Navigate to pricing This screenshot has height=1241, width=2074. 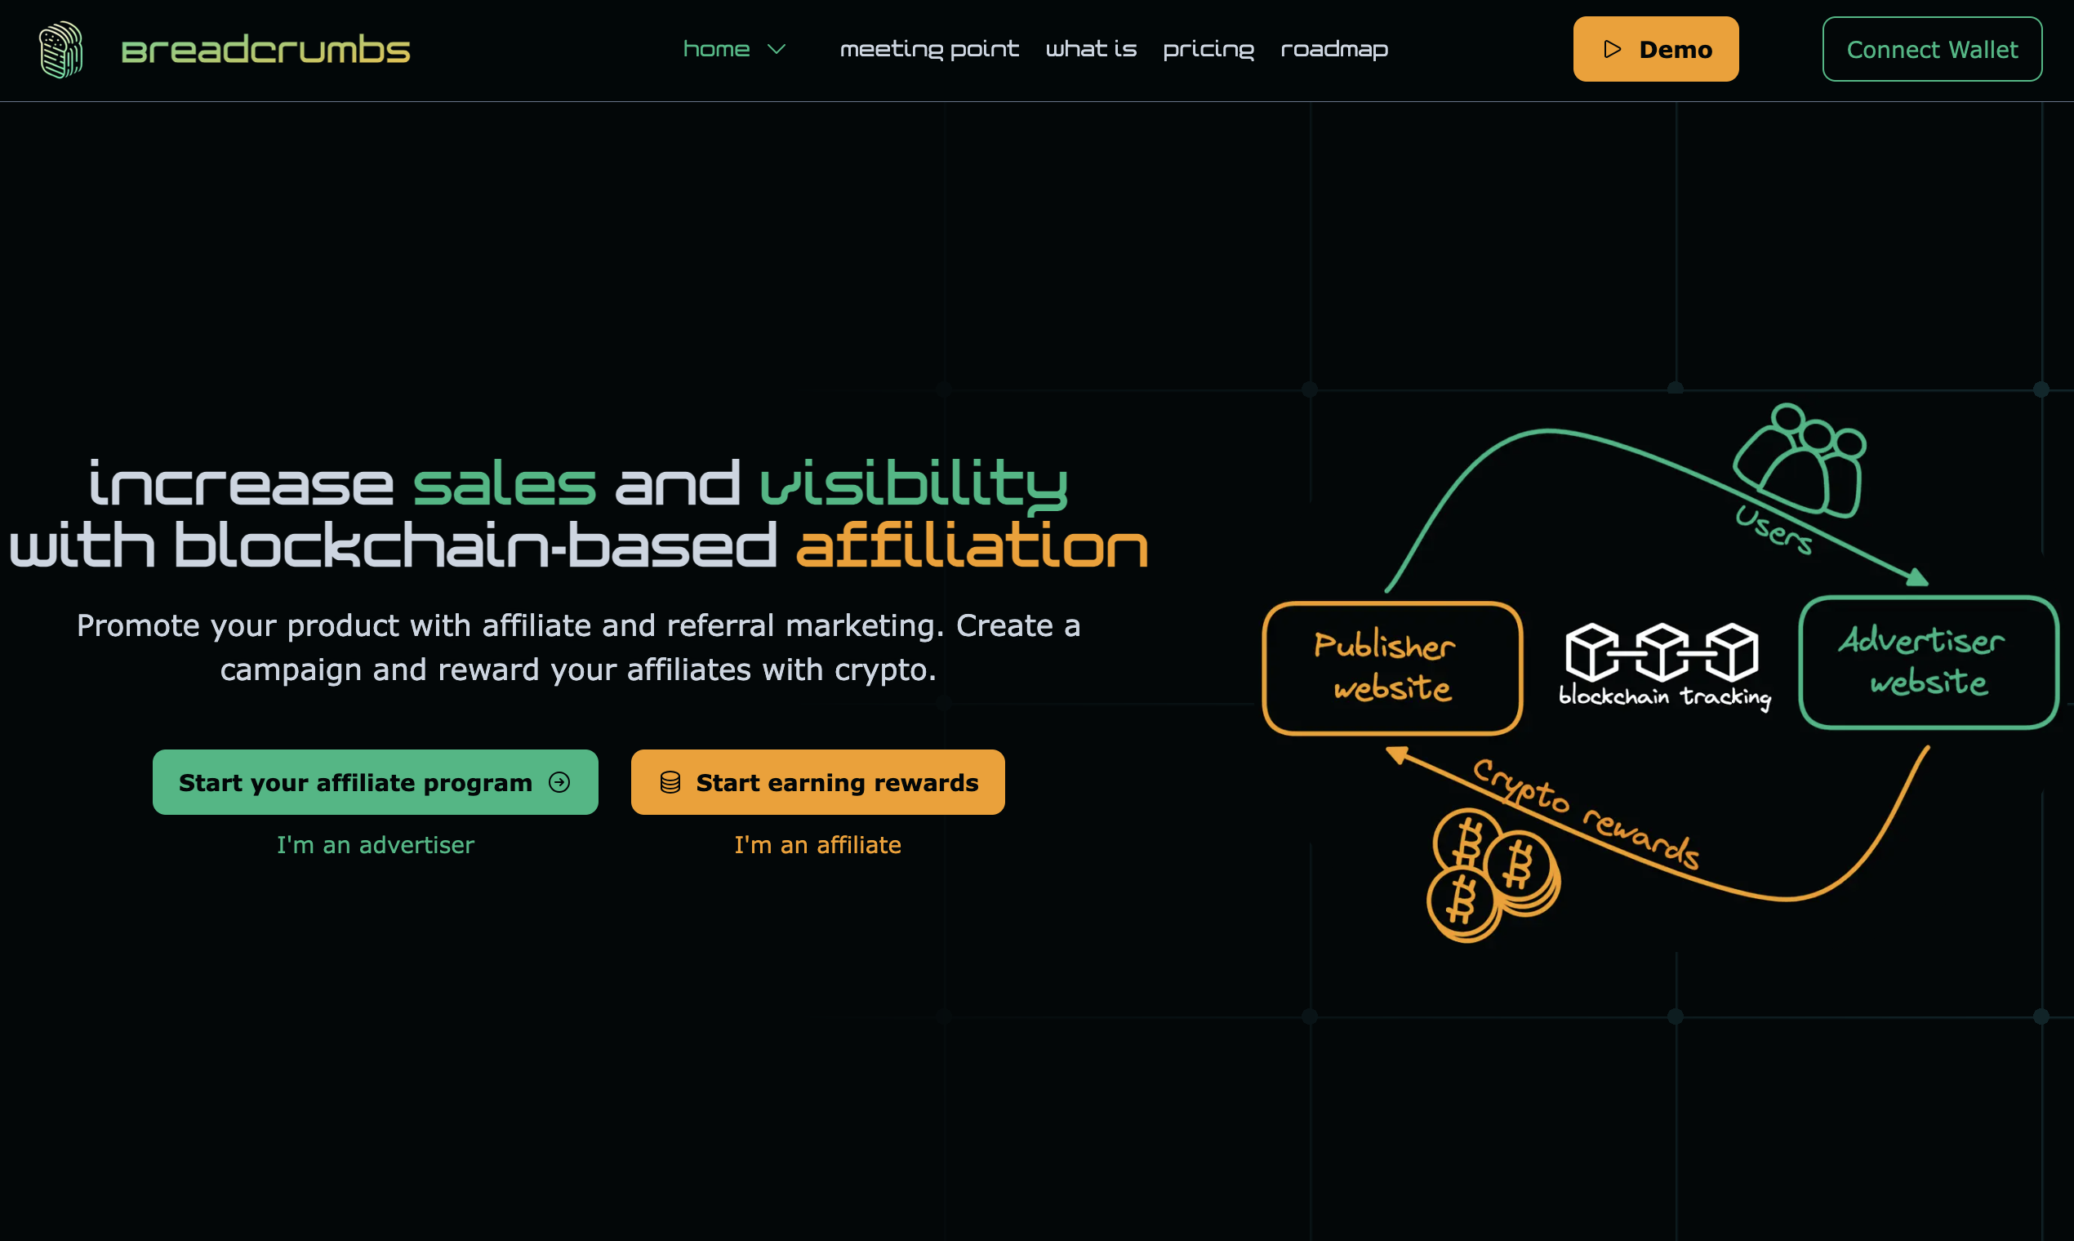coord(1208,49)
